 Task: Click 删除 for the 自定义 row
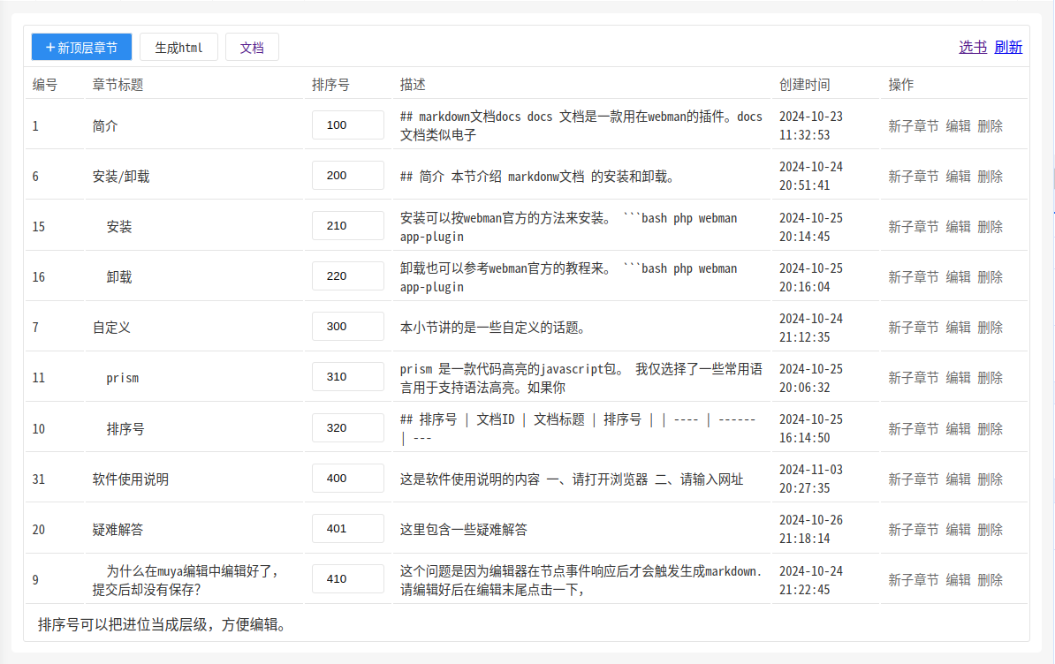pyautogui.click(x=990, y=328)
